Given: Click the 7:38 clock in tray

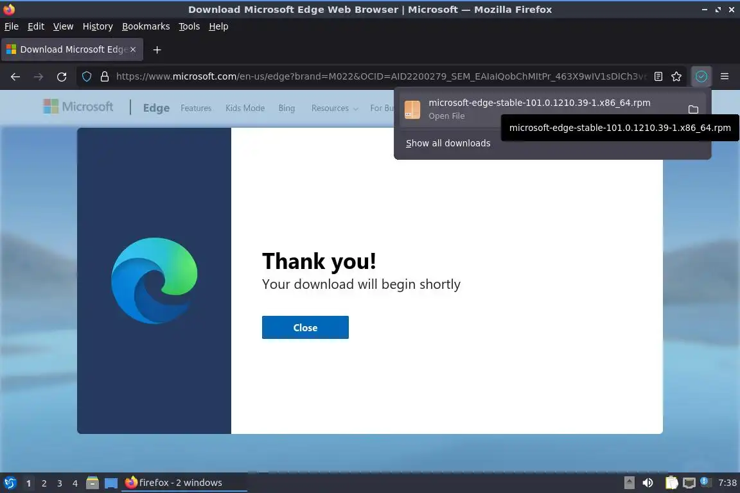Looking at the screenshot, I should point(727,483).
